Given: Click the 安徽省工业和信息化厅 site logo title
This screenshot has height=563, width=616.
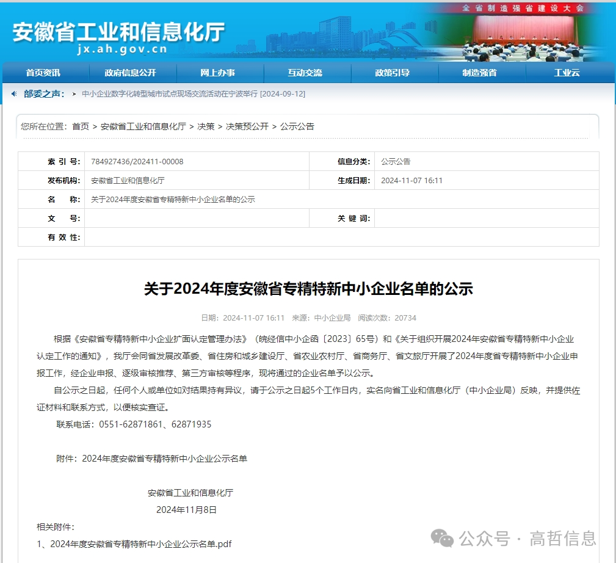Looking at the screenshot, I should (x=118, y=31).
